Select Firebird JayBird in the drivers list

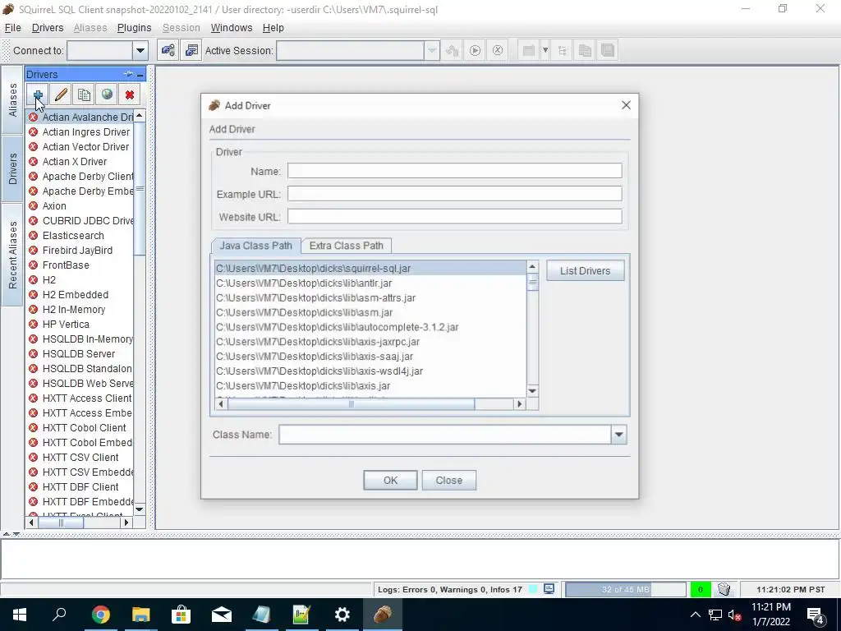pyautogui.click(x=78, y=251)
